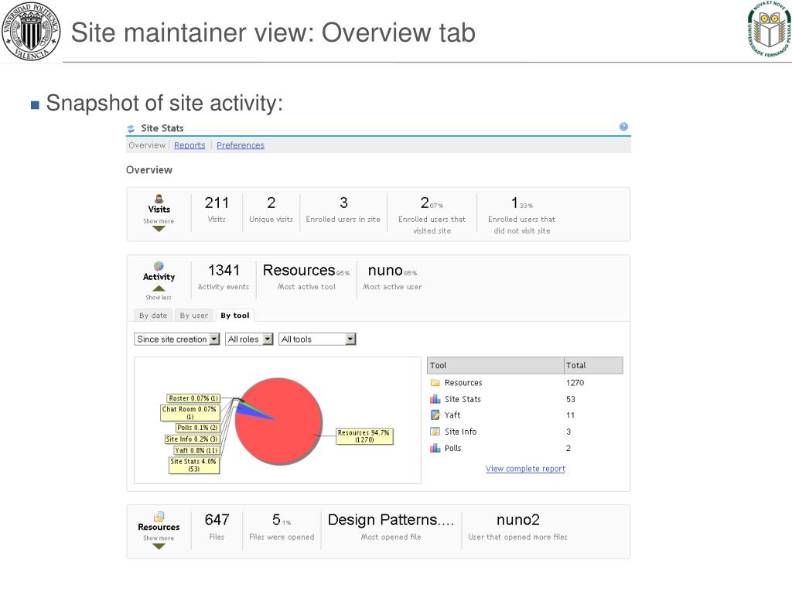Viewport: 792px width, 594px height.
Task: Open the All roles dropdown
Action: click(249, 339)
